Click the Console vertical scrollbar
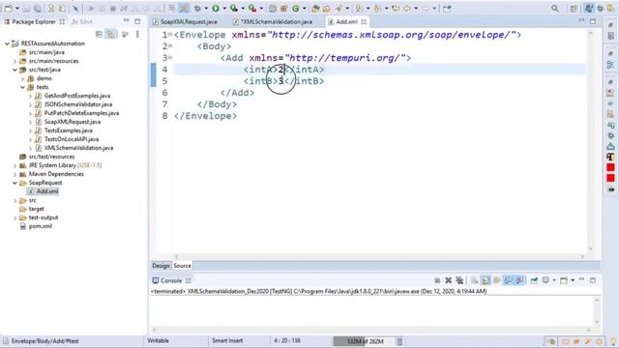 click(597, 311)
